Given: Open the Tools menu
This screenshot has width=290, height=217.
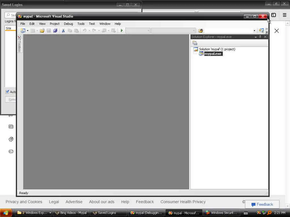Looking at the screenshot, I should click(81, 24).
